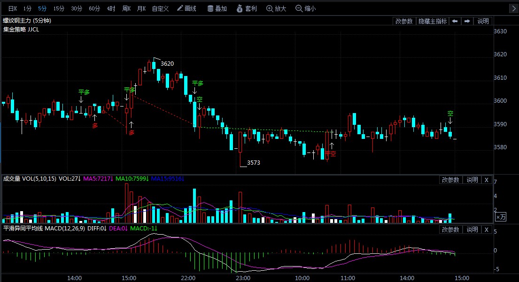Click the 22:00 time axis label

tap(188, 278)
